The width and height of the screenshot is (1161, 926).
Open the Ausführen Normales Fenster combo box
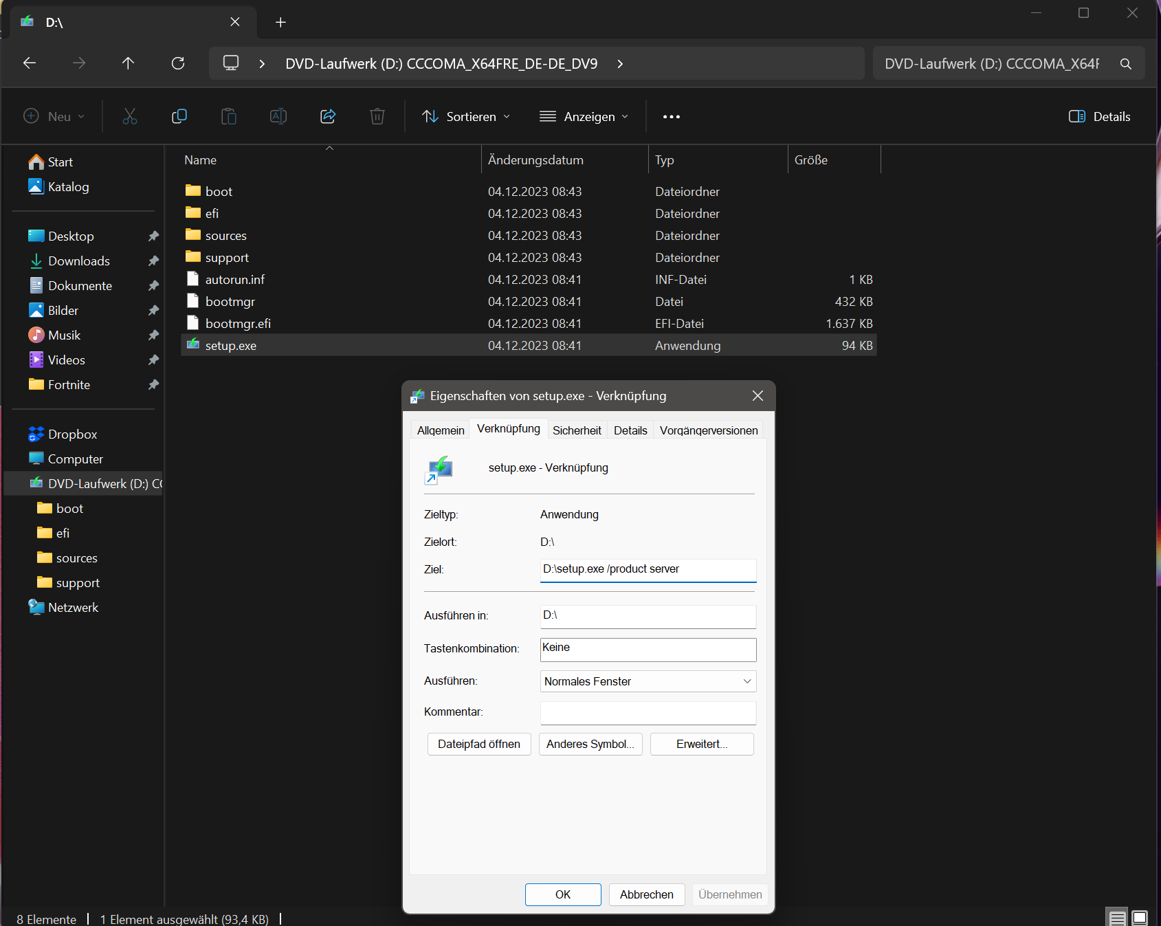[x=648, y=681]
